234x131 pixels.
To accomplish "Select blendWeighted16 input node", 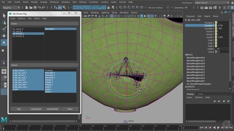I will pyautogui.click(x=196, y=57).
